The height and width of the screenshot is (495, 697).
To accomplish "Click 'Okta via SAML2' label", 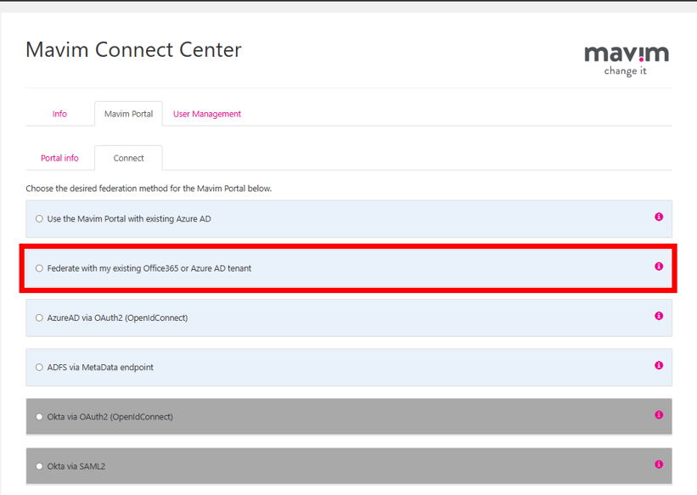I will (x=76, y=466).
